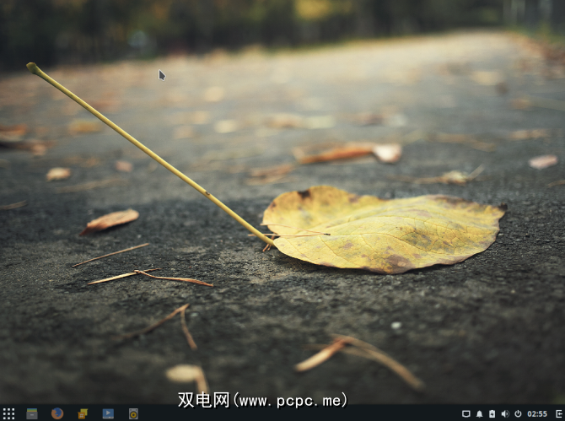The image size is (565, 421).
Task: Click the display/network tray icon
Action: click(x=465, y=413)
